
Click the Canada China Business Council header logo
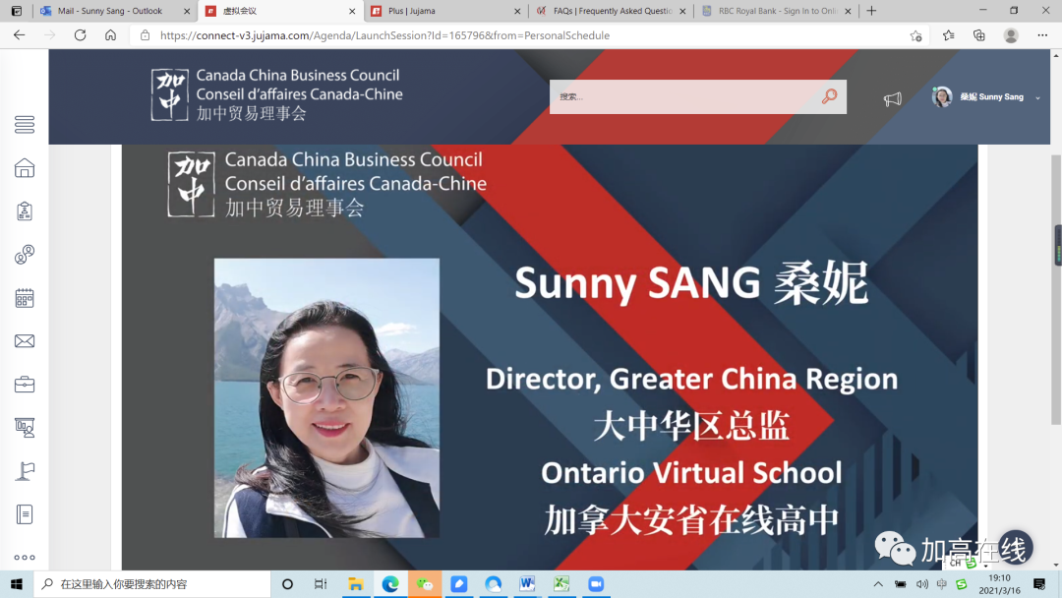pyautogui.click(x=276, y=94)
